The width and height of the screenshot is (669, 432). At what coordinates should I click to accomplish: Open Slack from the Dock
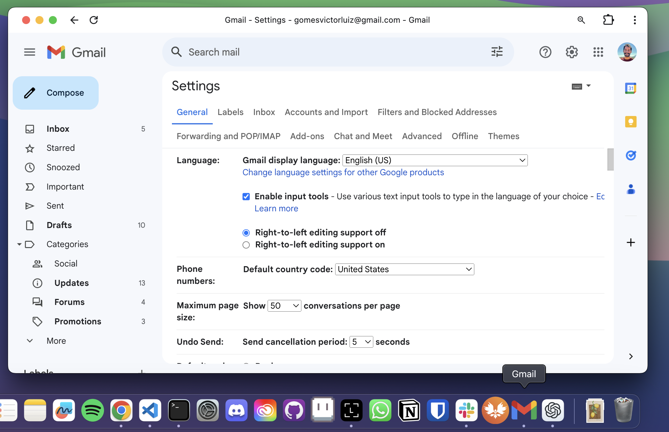click(467, 410)
